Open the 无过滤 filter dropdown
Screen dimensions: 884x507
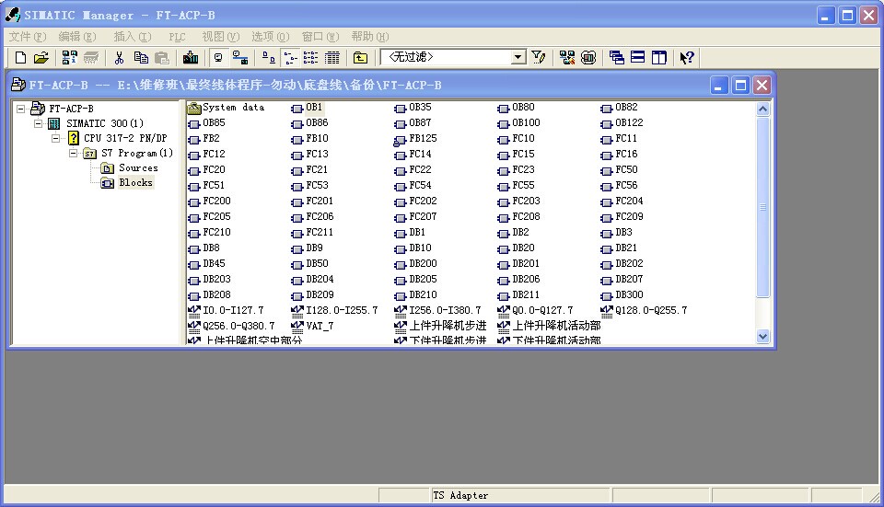tap(518, 57)
